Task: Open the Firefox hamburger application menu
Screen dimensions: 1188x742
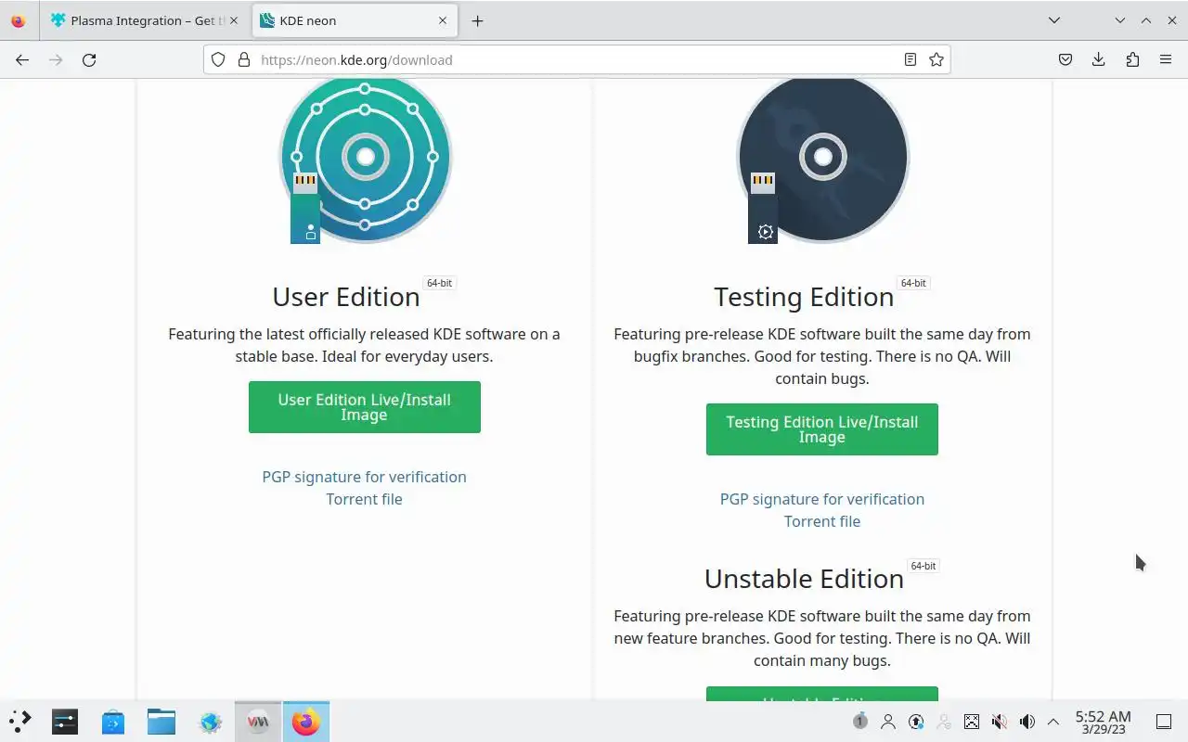Action: click(x=1166, y=59)
